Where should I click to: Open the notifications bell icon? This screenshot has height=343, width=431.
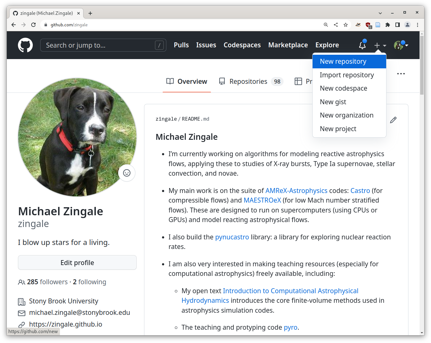point(362,45)
